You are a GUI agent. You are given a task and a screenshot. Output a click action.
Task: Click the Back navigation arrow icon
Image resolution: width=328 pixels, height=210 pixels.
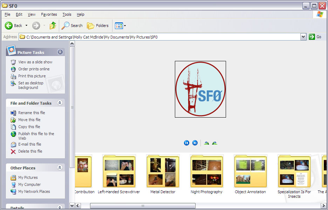pyautogui.click(x=9, y=26)
